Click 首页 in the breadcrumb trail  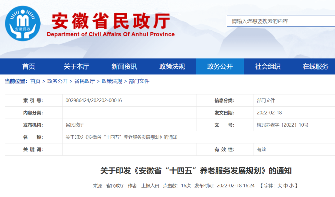tap(35, 81)
